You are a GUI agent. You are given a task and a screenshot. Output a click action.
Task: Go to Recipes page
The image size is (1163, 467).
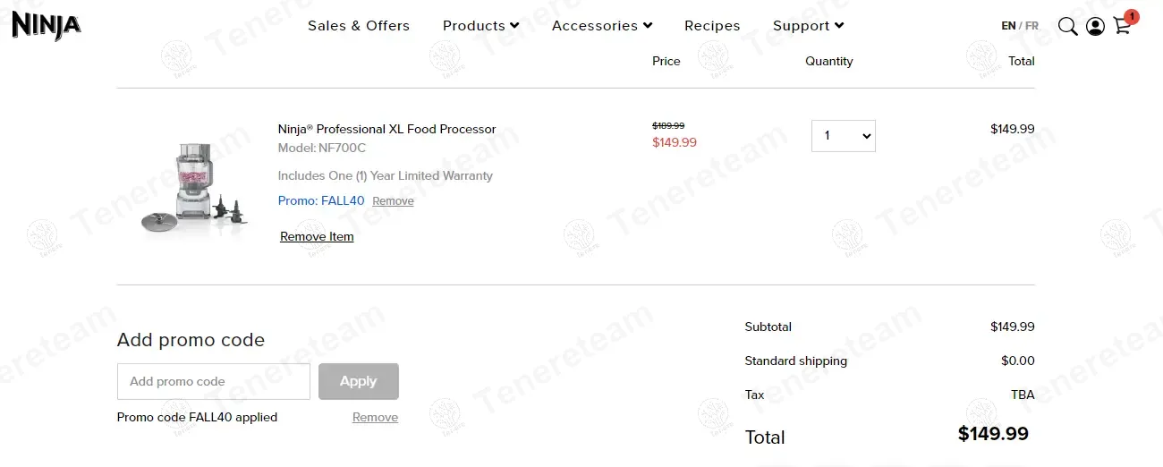point(712,26)
